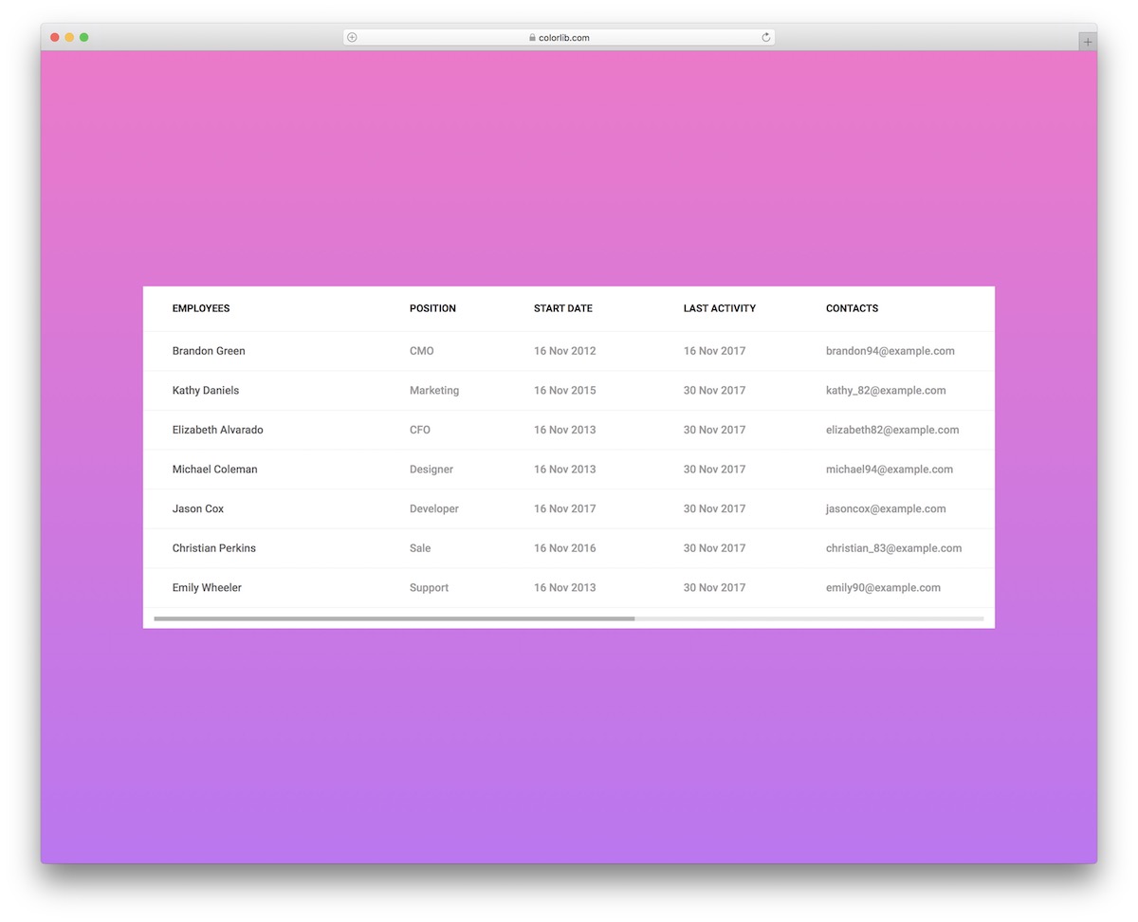Click Emily Wheeler's name in the table

207,587
